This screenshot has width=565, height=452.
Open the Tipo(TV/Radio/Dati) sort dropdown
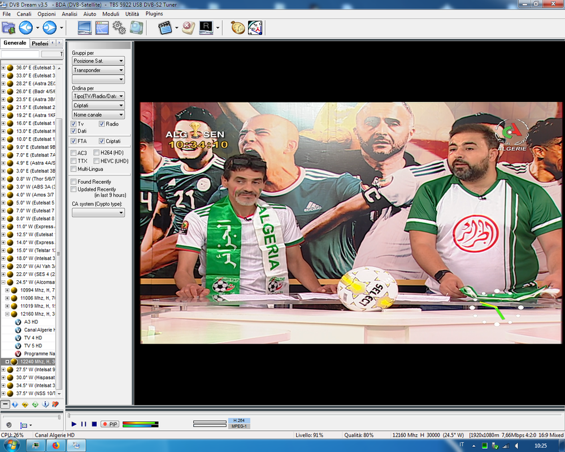tap(98, 96)
